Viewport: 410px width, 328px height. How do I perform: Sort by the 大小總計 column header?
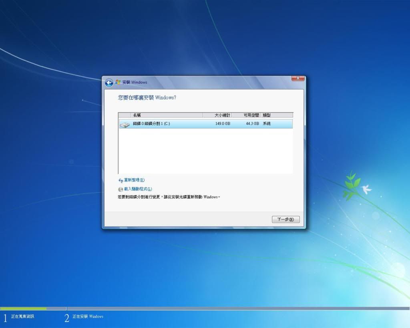pyautogui.click(x=217, y=115)
